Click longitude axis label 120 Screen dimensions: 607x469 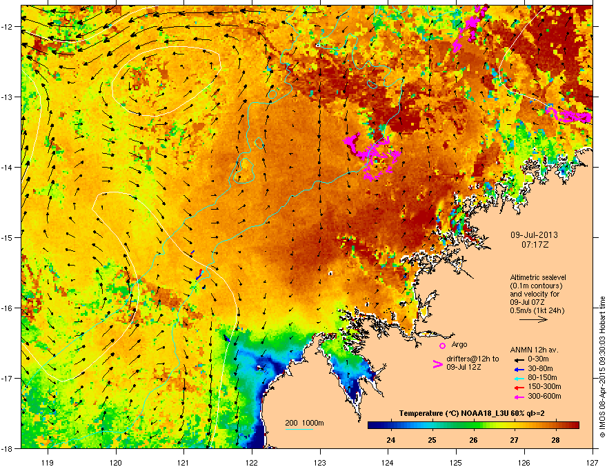click(116, 463)
